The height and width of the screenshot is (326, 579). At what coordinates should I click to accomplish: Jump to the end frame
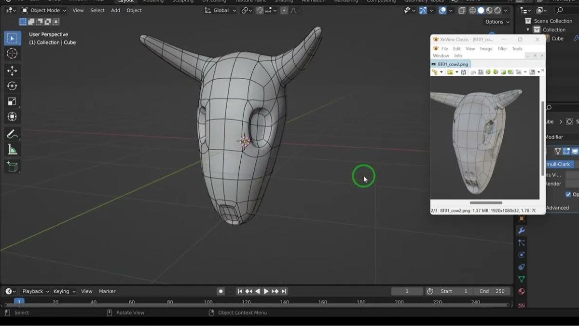284,291
